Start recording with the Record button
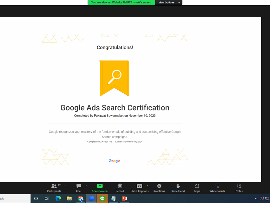The image size is (270, 203). pyautogui.click(x=120, y=188)
